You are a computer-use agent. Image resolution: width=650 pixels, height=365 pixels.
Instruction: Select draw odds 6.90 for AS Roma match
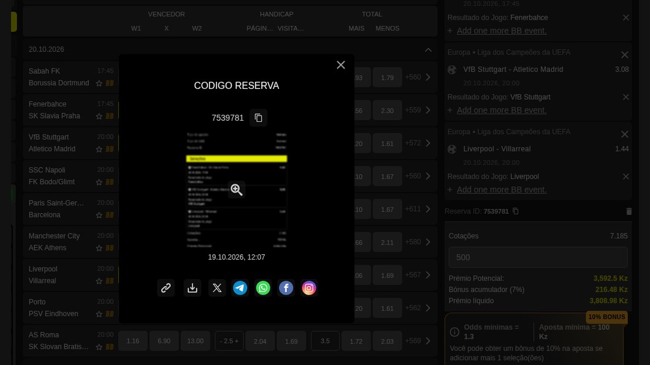point(164,341)
